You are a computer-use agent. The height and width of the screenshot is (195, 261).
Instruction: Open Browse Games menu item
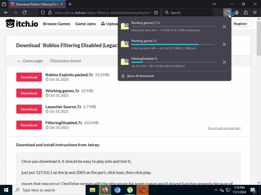(x=57, y=24)
